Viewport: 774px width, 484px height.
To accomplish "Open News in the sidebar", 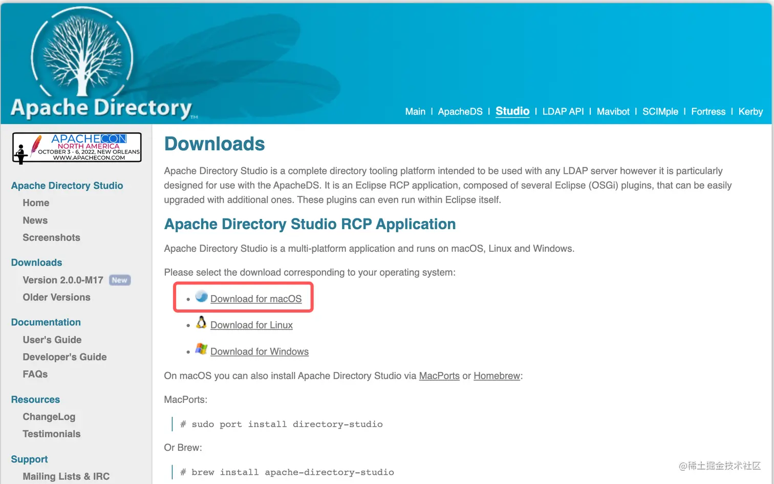I will tap(35, 220).
